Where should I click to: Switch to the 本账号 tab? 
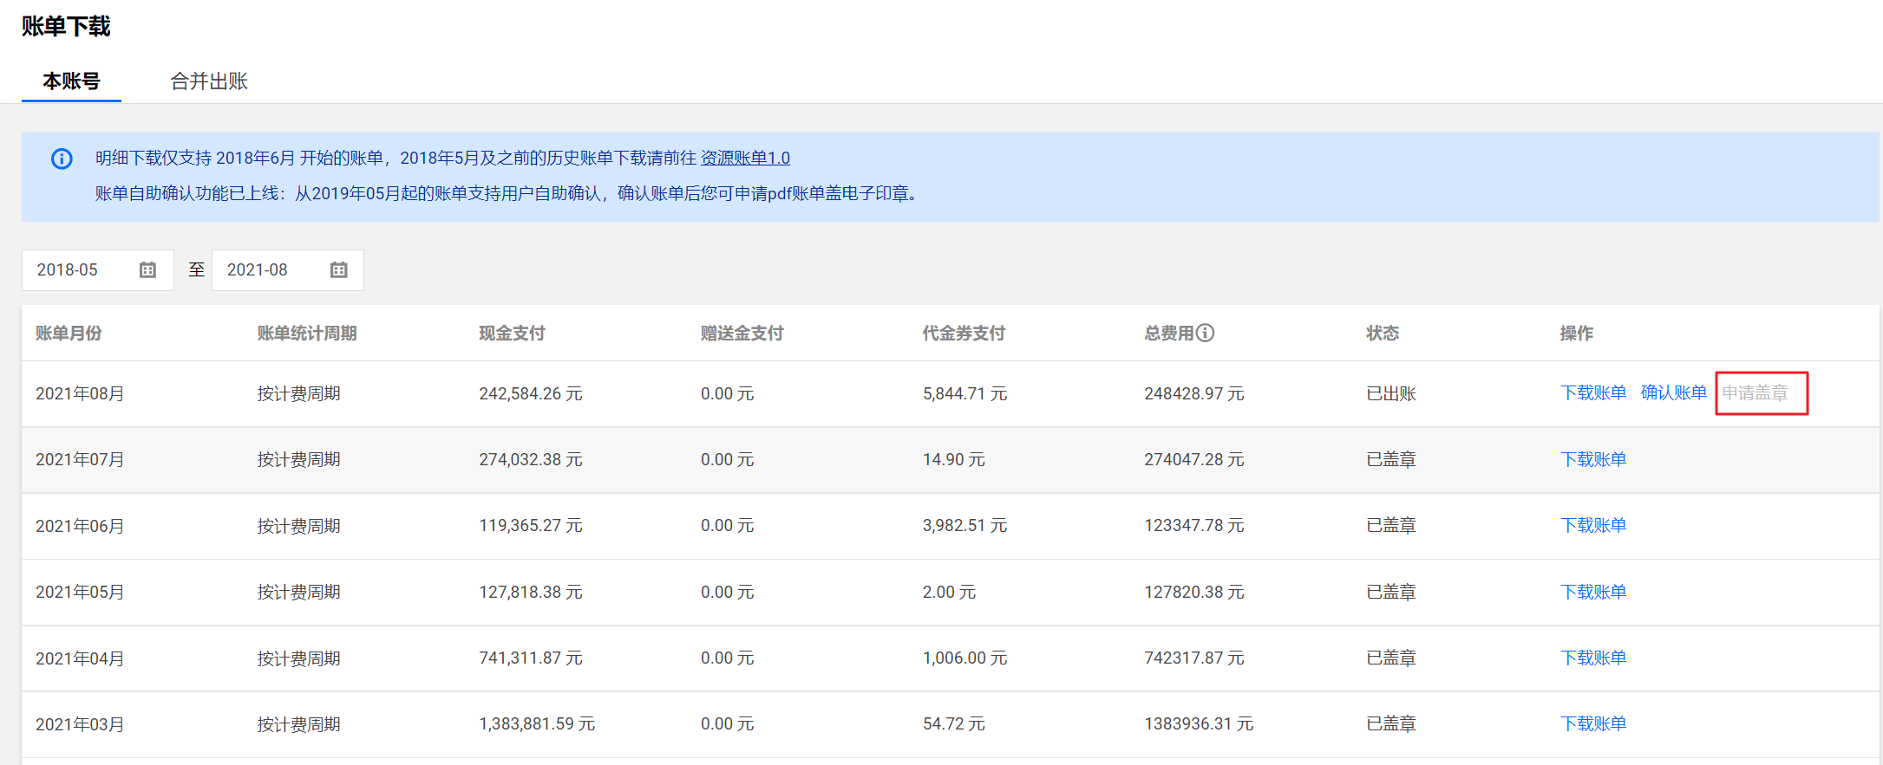tap(71, 81)
